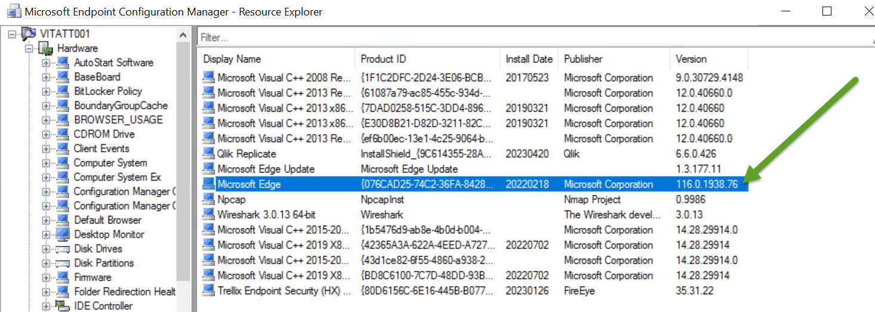Click the Folder Redirection Health icon
The image size is (875, 312).
point(63,292)
